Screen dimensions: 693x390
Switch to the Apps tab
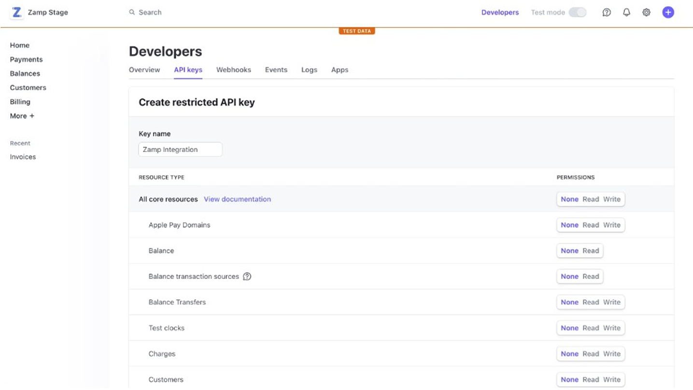pos(339,70)
